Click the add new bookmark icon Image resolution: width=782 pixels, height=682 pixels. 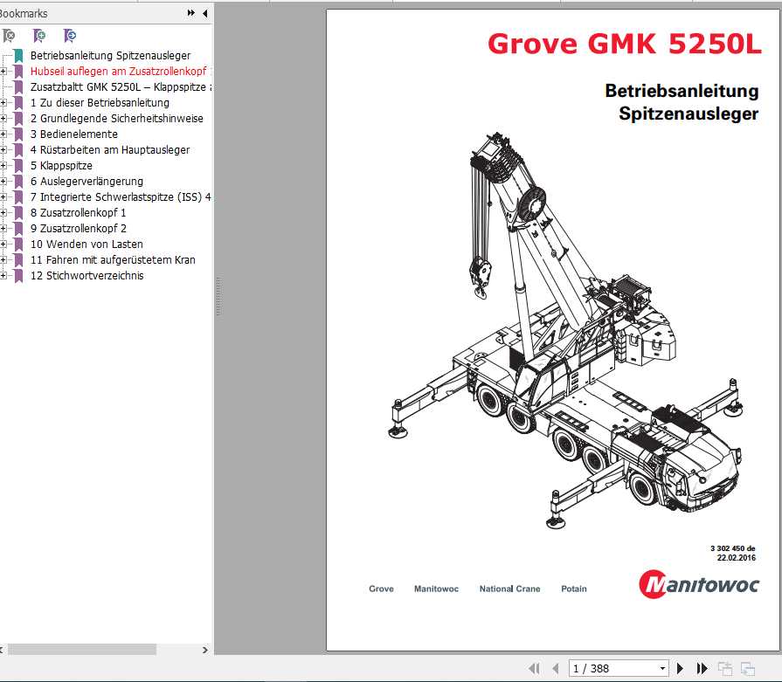(x=38, y=35)
